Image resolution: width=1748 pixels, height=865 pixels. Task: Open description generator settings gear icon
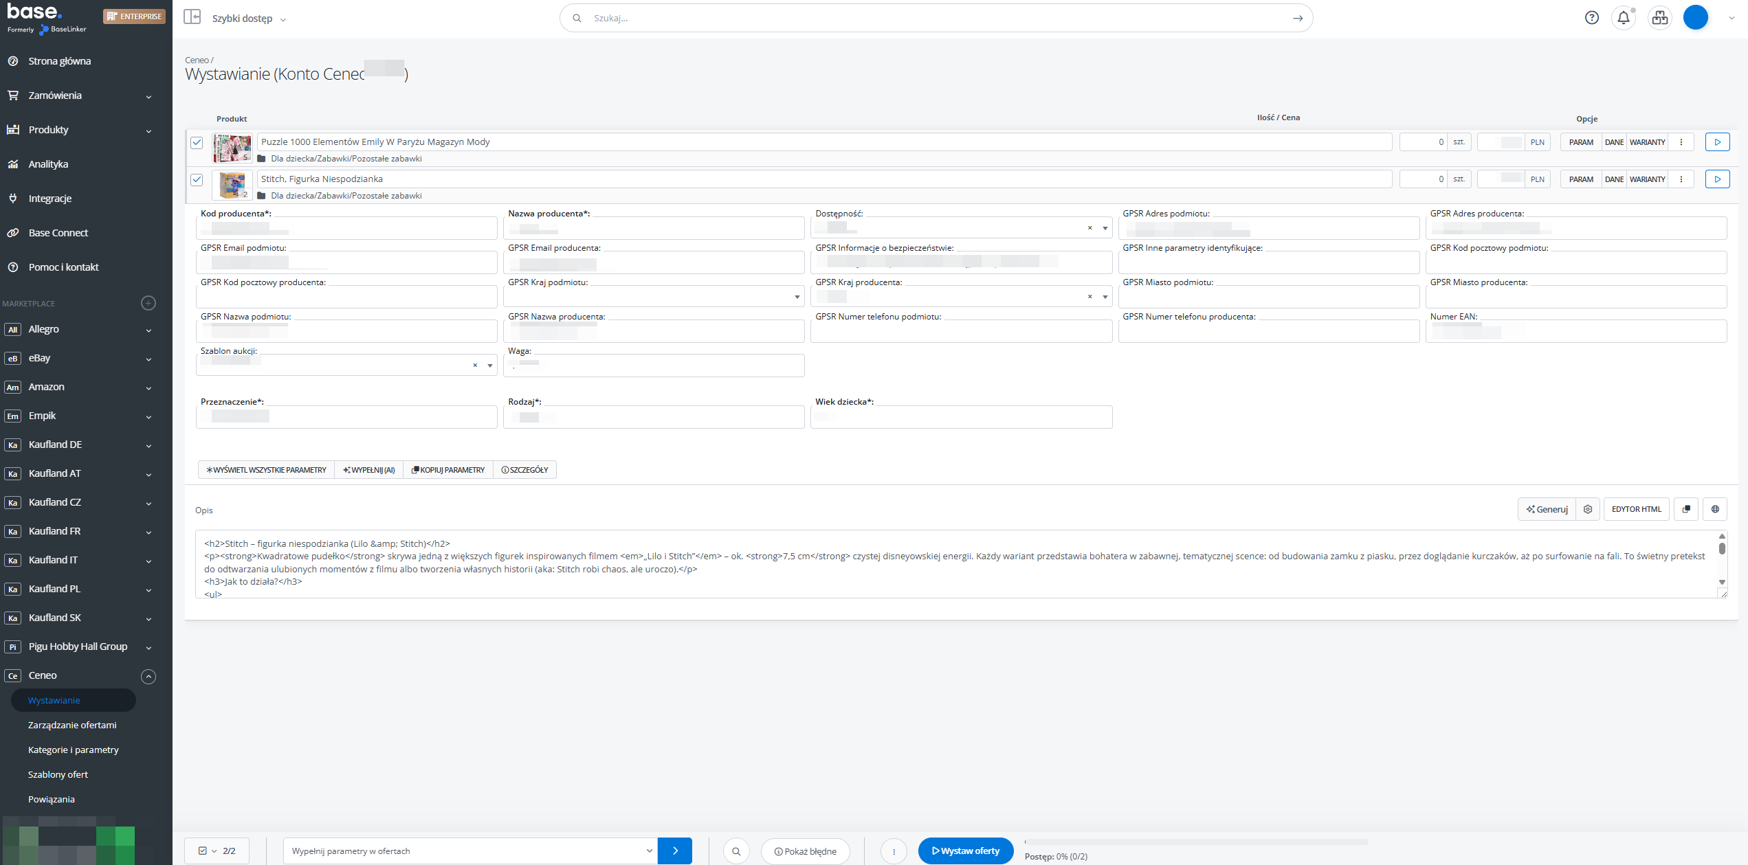[1587, 509]
